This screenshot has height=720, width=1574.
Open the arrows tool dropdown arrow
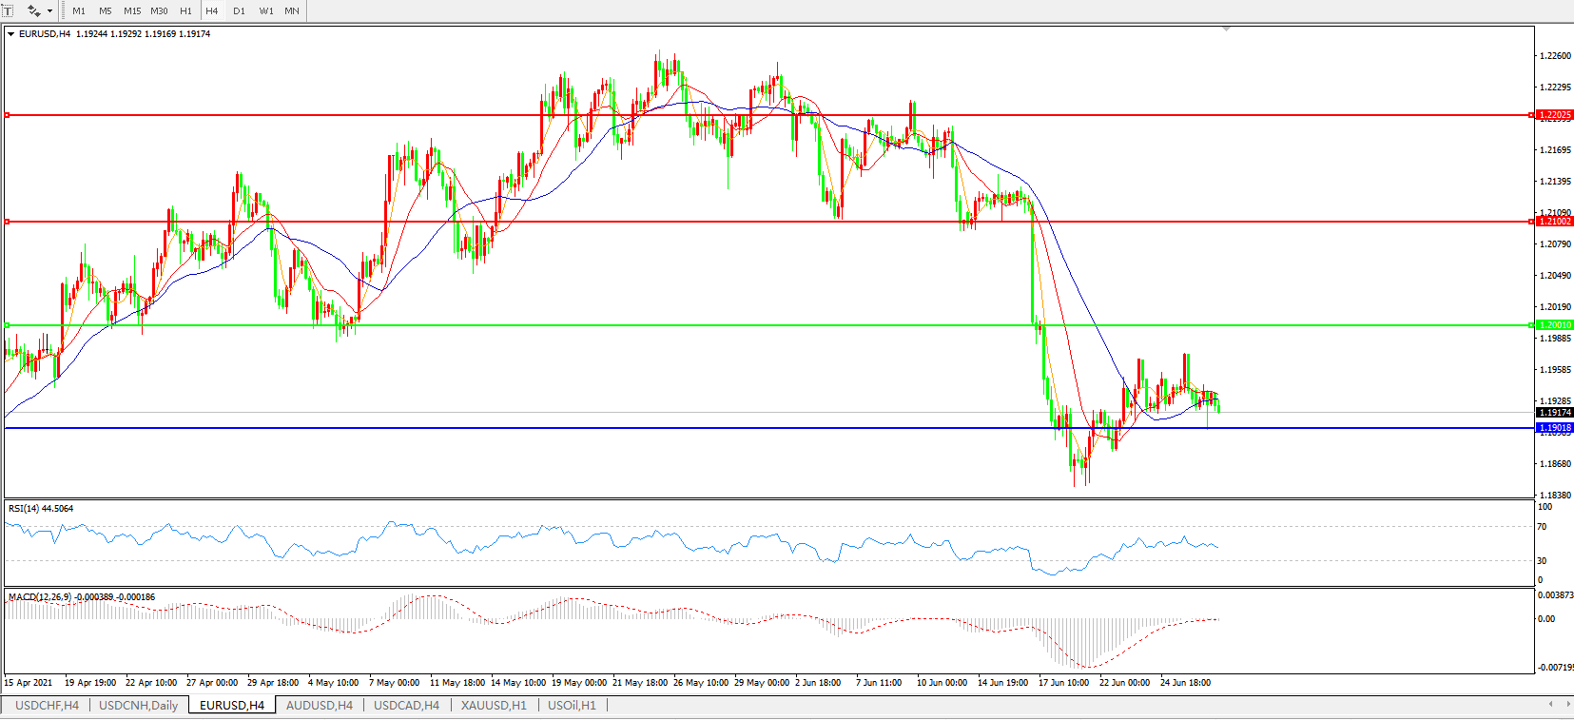[49, 11]
